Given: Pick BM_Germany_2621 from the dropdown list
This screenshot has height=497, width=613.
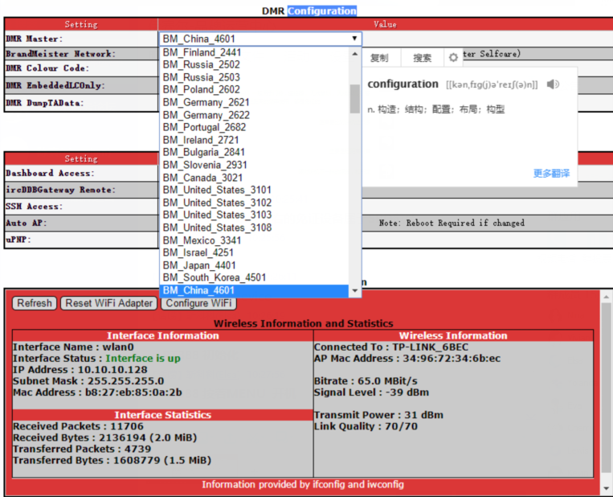Looking at the screenshot, I should click(x=206, y=102).
